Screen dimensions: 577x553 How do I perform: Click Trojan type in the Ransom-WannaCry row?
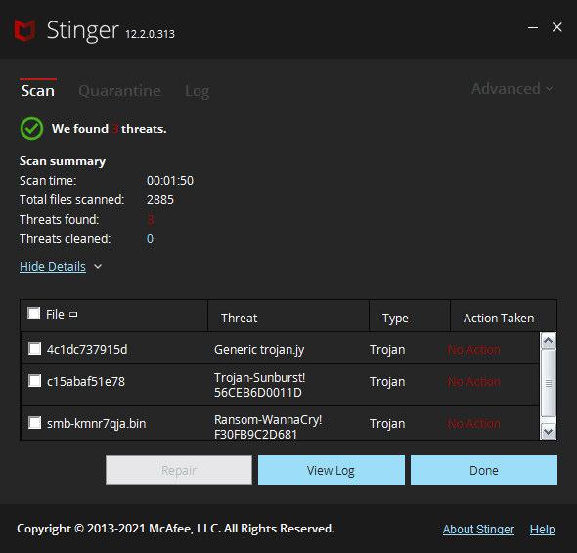coord(387,424)
